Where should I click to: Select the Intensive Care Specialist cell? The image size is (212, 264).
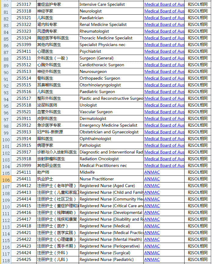point(111,4)
